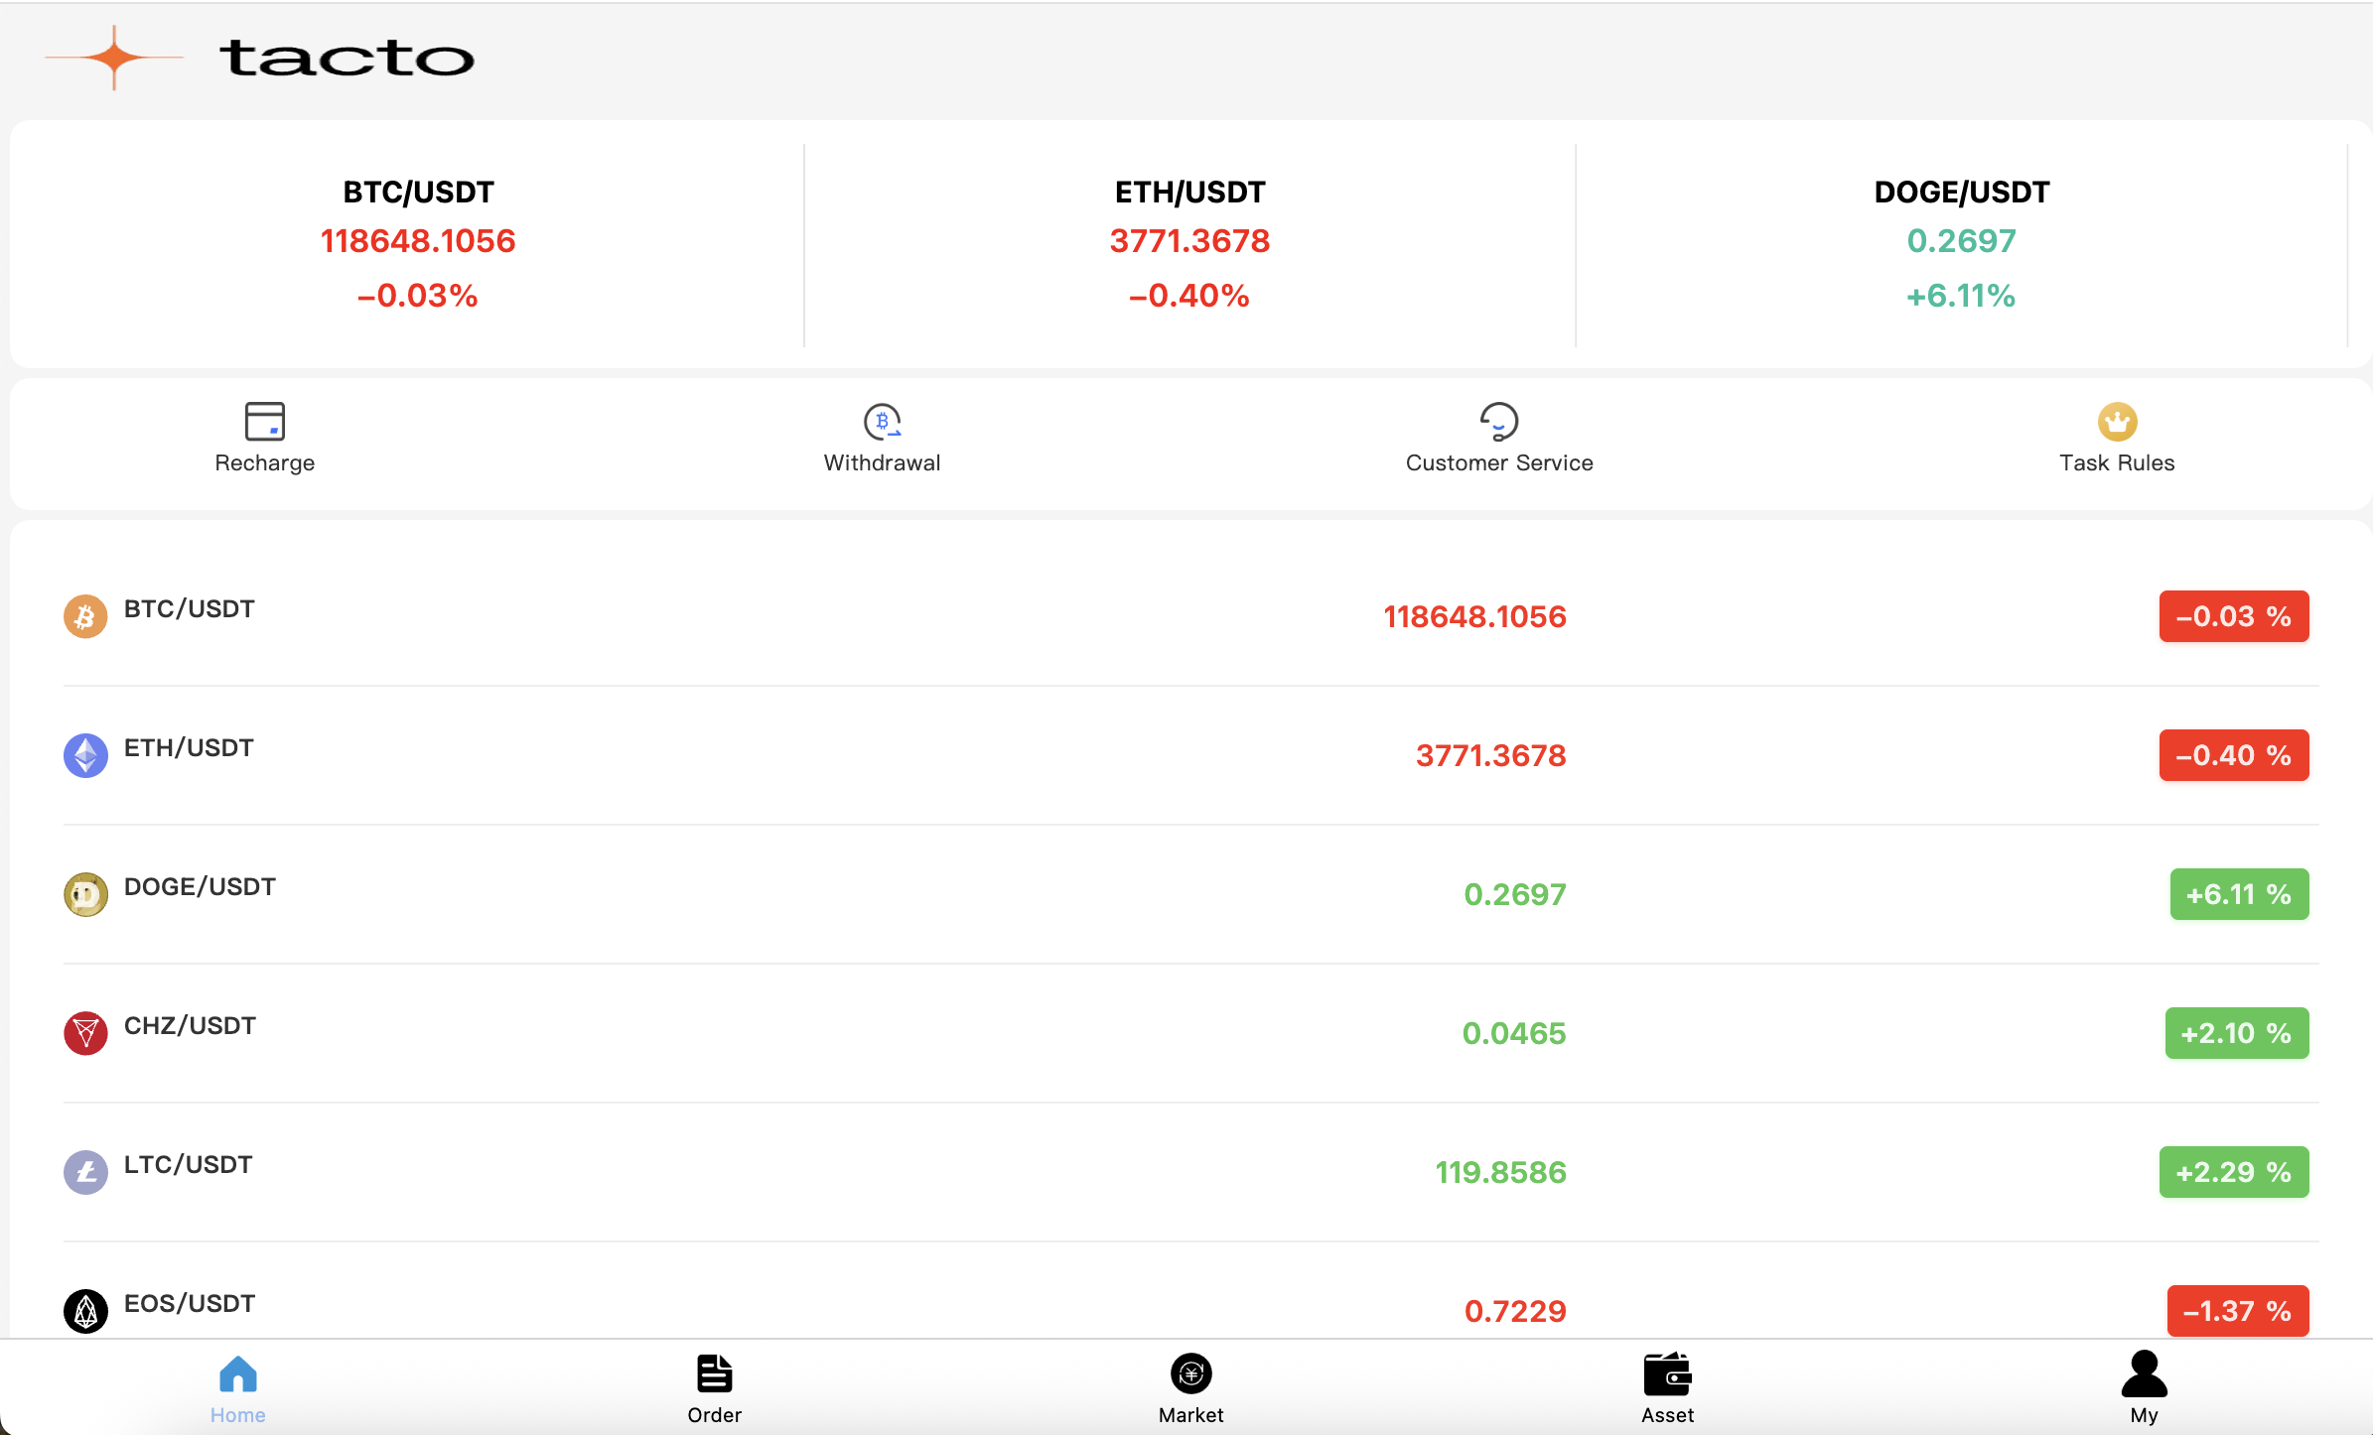
Task: Open the BTC/USDT ticker card heading
Action: point(418,193)
